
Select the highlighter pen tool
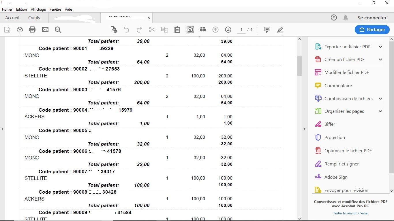click(280, 30)
